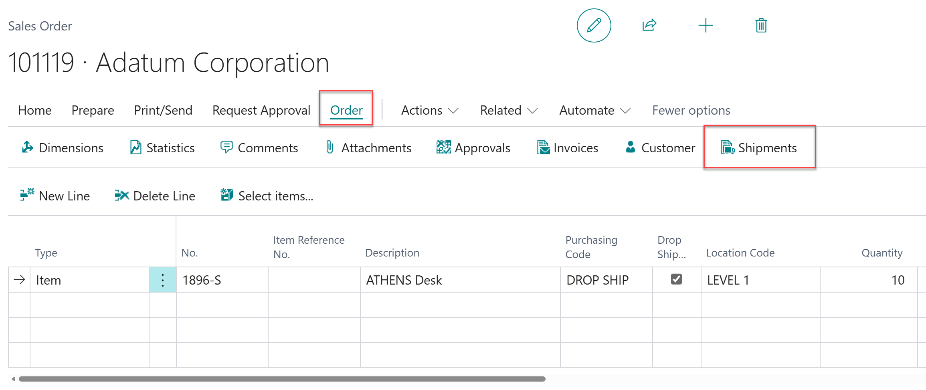The width and height of the screenshot is (926, 390).
Task: Click the Statistics label
Action: 170,148
